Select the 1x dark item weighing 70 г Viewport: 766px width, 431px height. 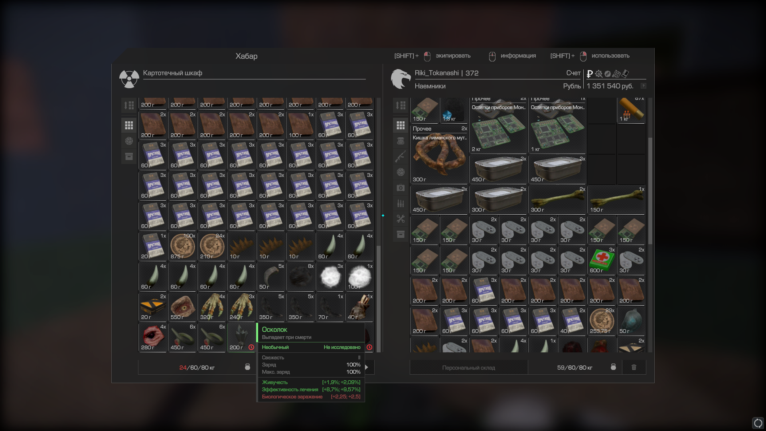[x=330, y=307]
